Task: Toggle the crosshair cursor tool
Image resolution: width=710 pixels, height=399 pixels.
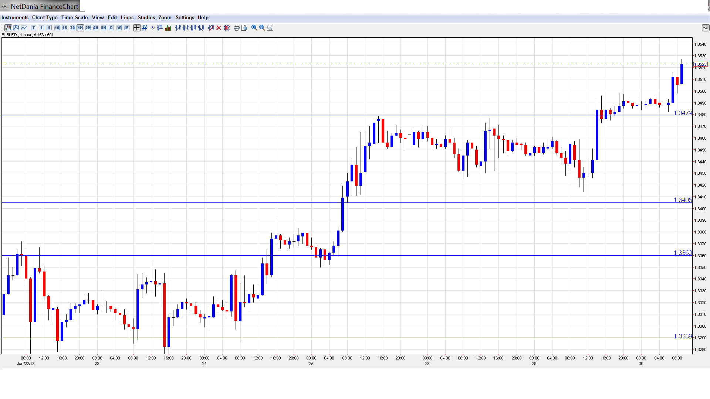Action: pyautogui.click(x=137, y=28)
